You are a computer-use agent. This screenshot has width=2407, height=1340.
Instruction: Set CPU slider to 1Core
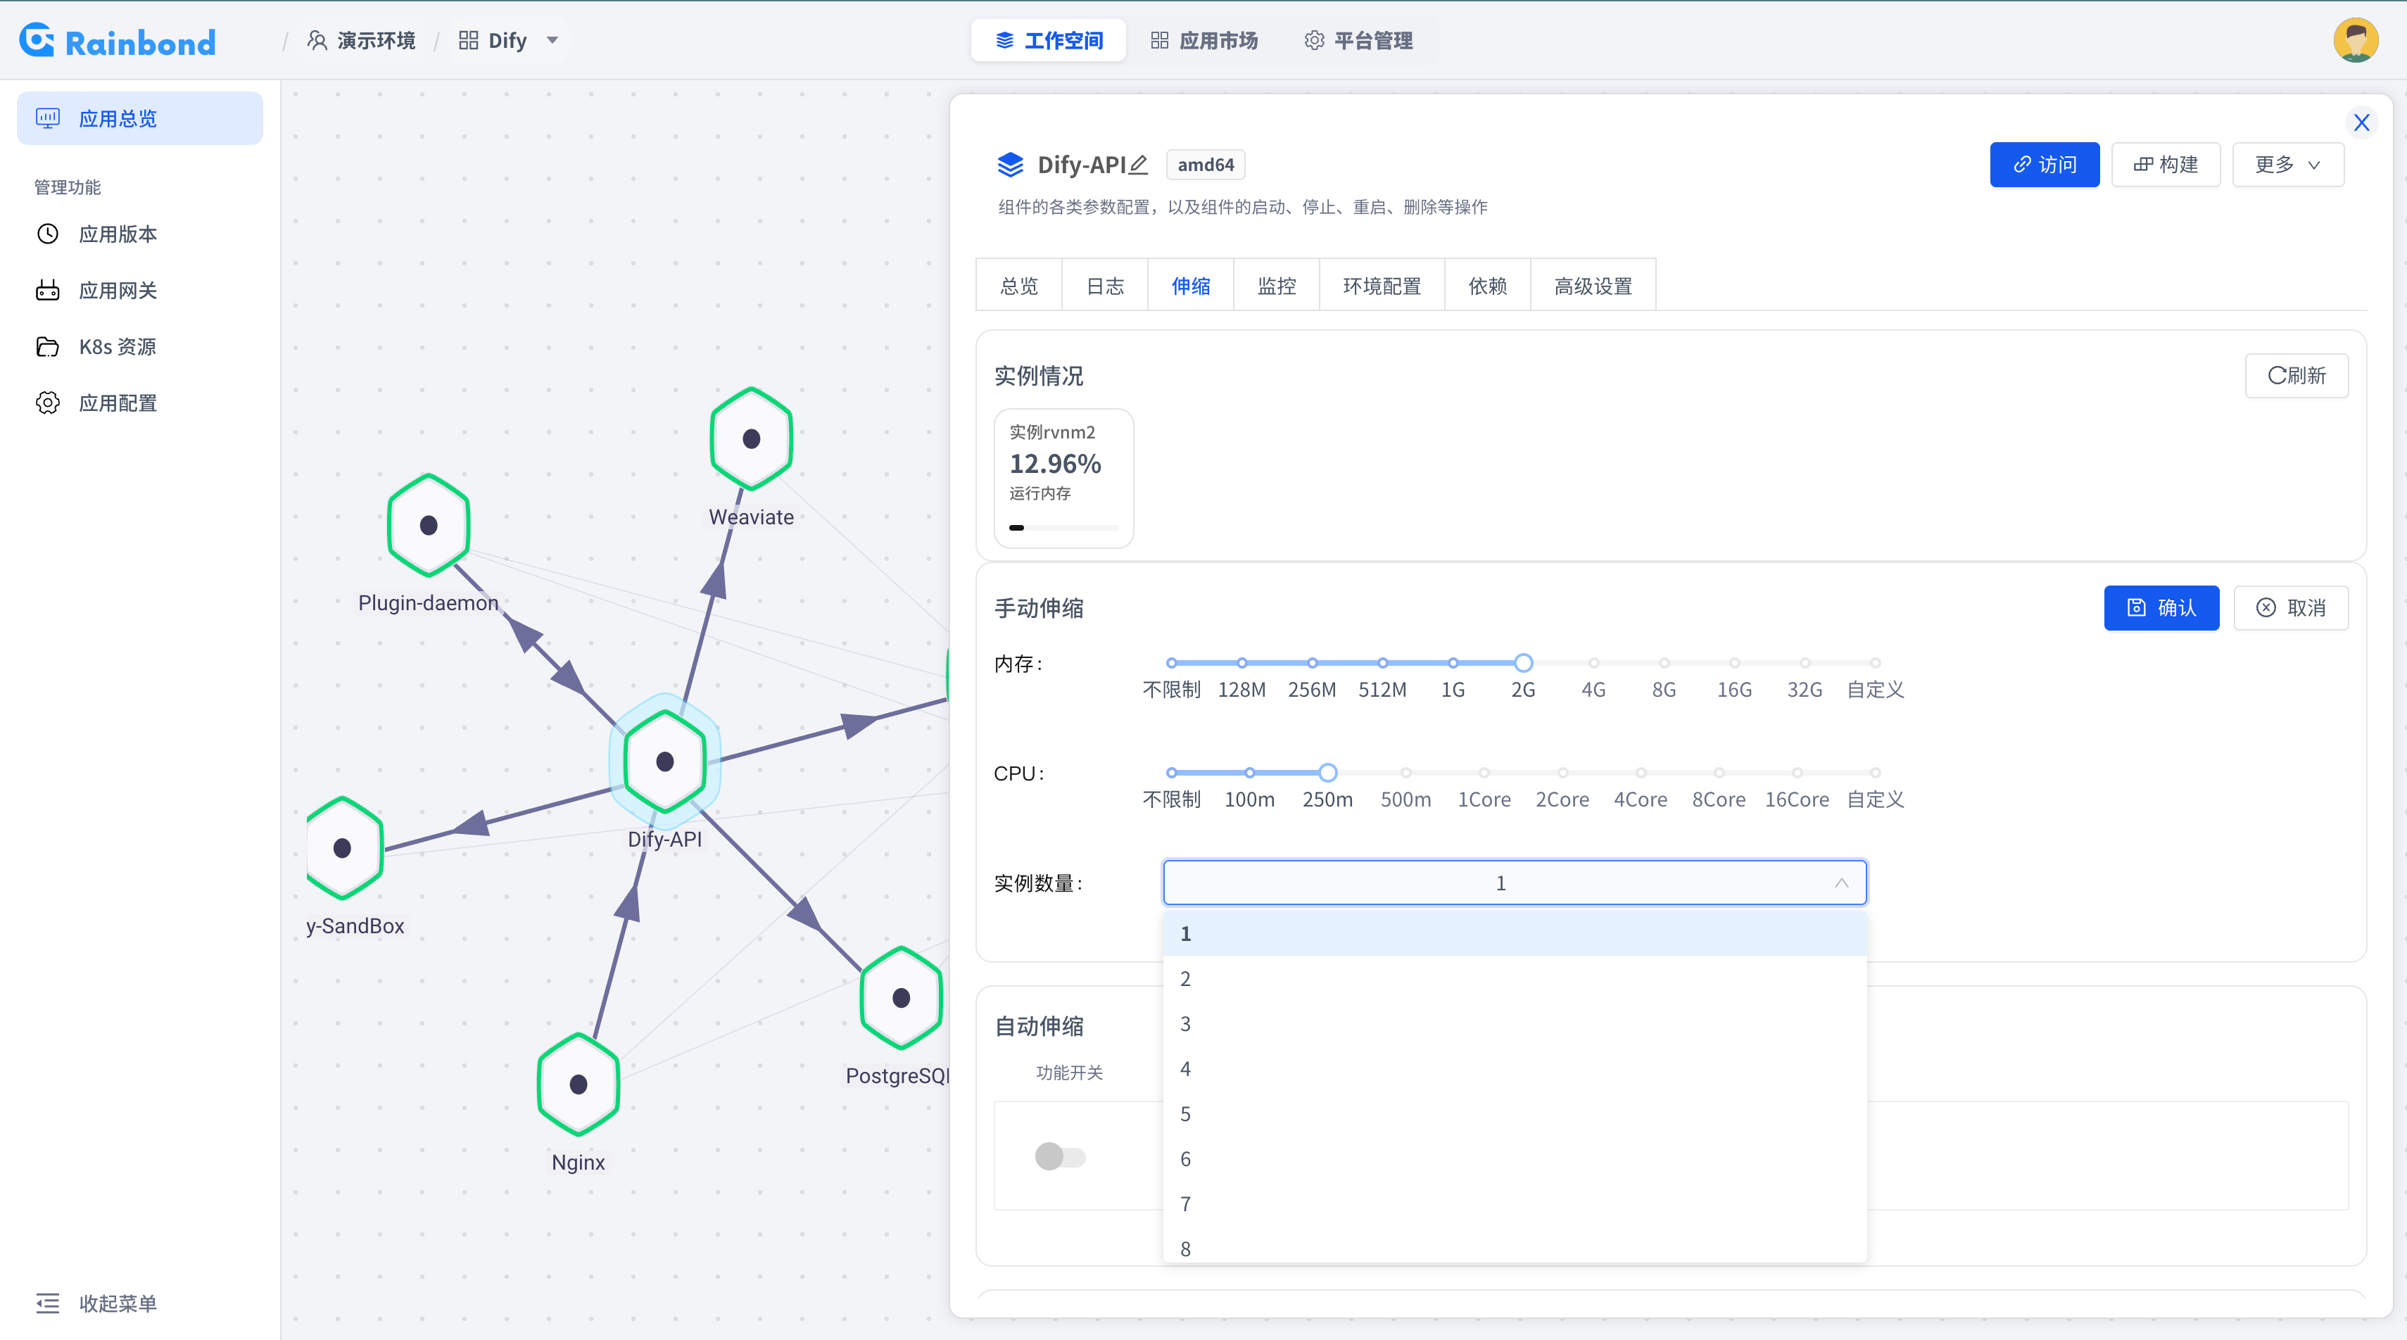click(x=1484, y=773)
